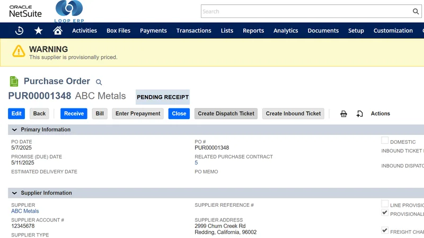
Task: Open related purchase contract 5 link
Action: [x=196, y=163]
